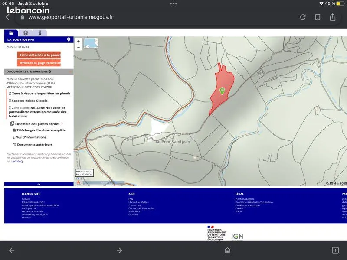Zoom out on the map
This screenshot has height=260, width=347.
click(79, 47)
